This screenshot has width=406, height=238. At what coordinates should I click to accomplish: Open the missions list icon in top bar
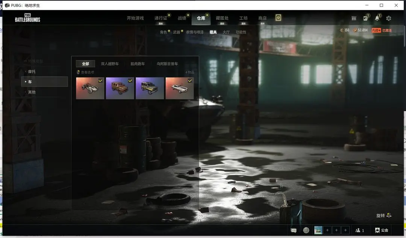[354, 18]
